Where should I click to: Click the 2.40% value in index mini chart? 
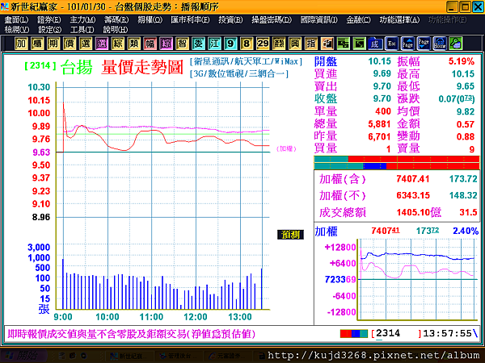coord(466,231)
